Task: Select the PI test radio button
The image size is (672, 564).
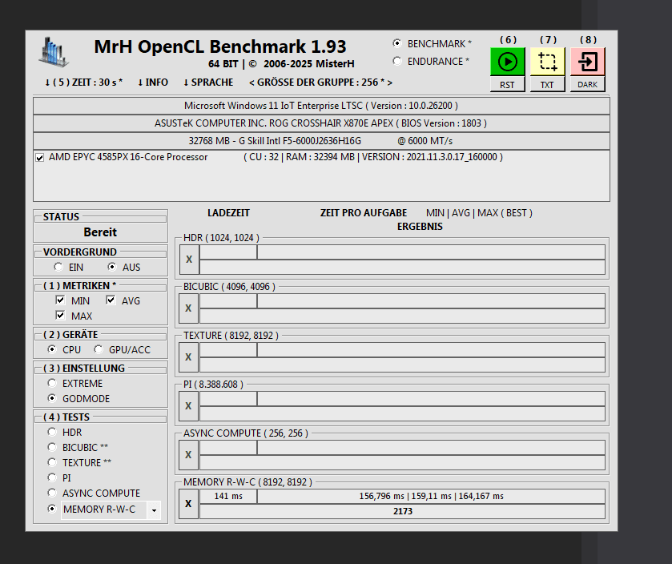Action: coord(52,477)
